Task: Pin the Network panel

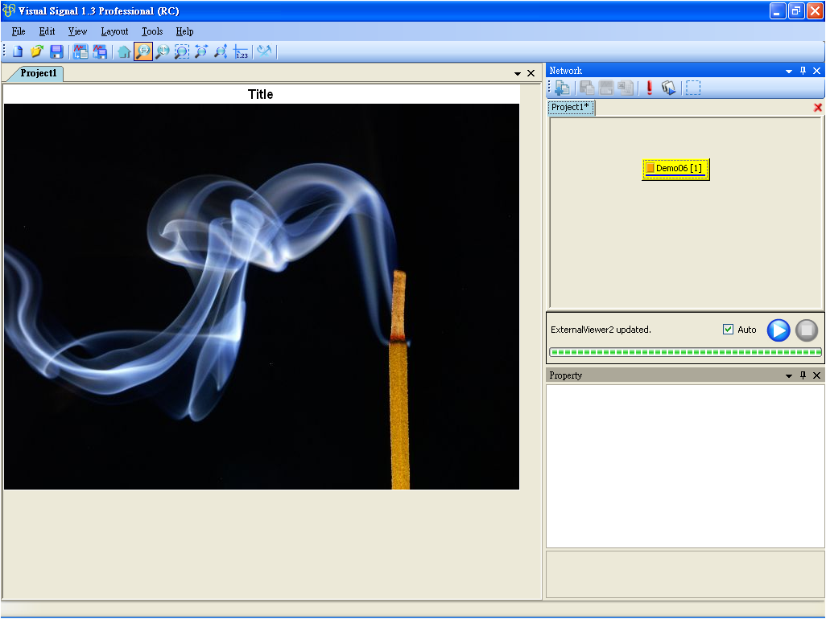Action: [x=803, y=71]
